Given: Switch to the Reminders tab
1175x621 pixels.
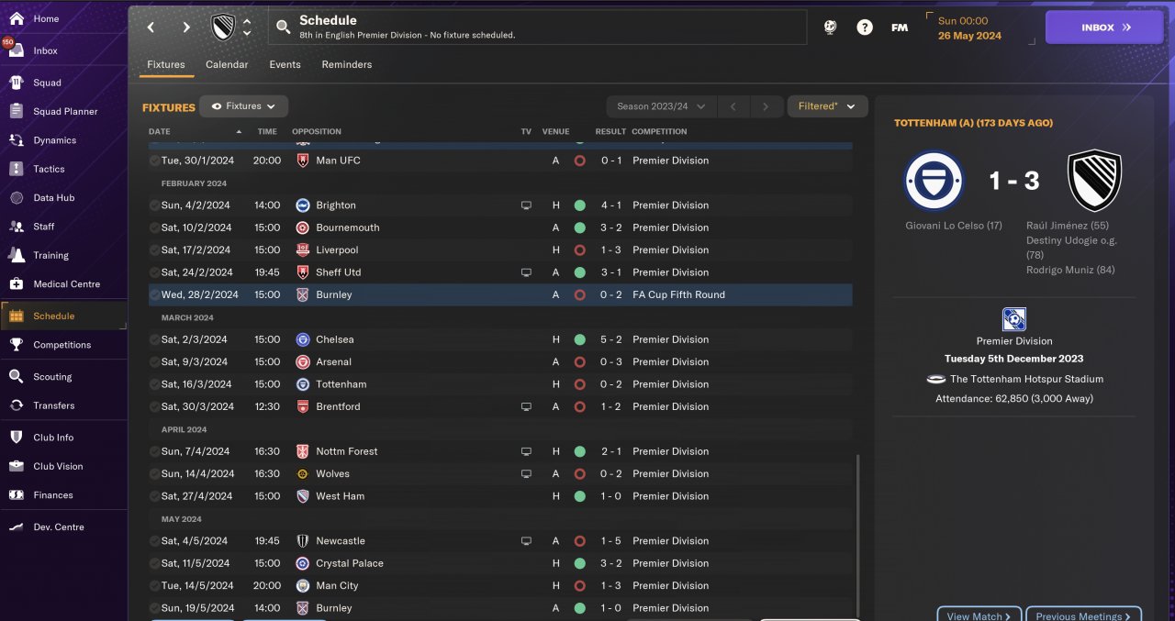Looking at the screenshot, I should [346, 65].
